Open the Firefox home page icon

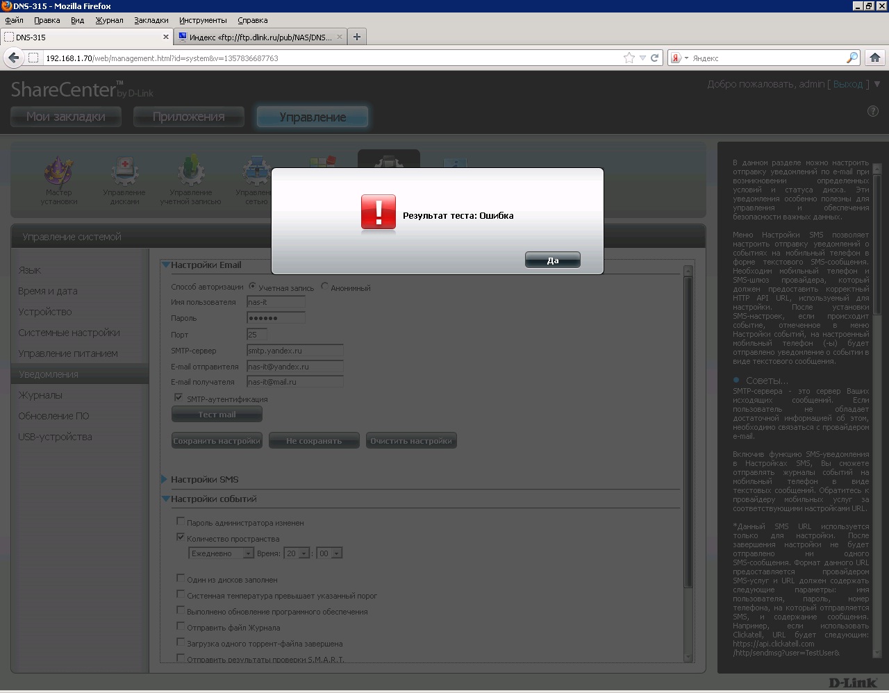[875, 58]
